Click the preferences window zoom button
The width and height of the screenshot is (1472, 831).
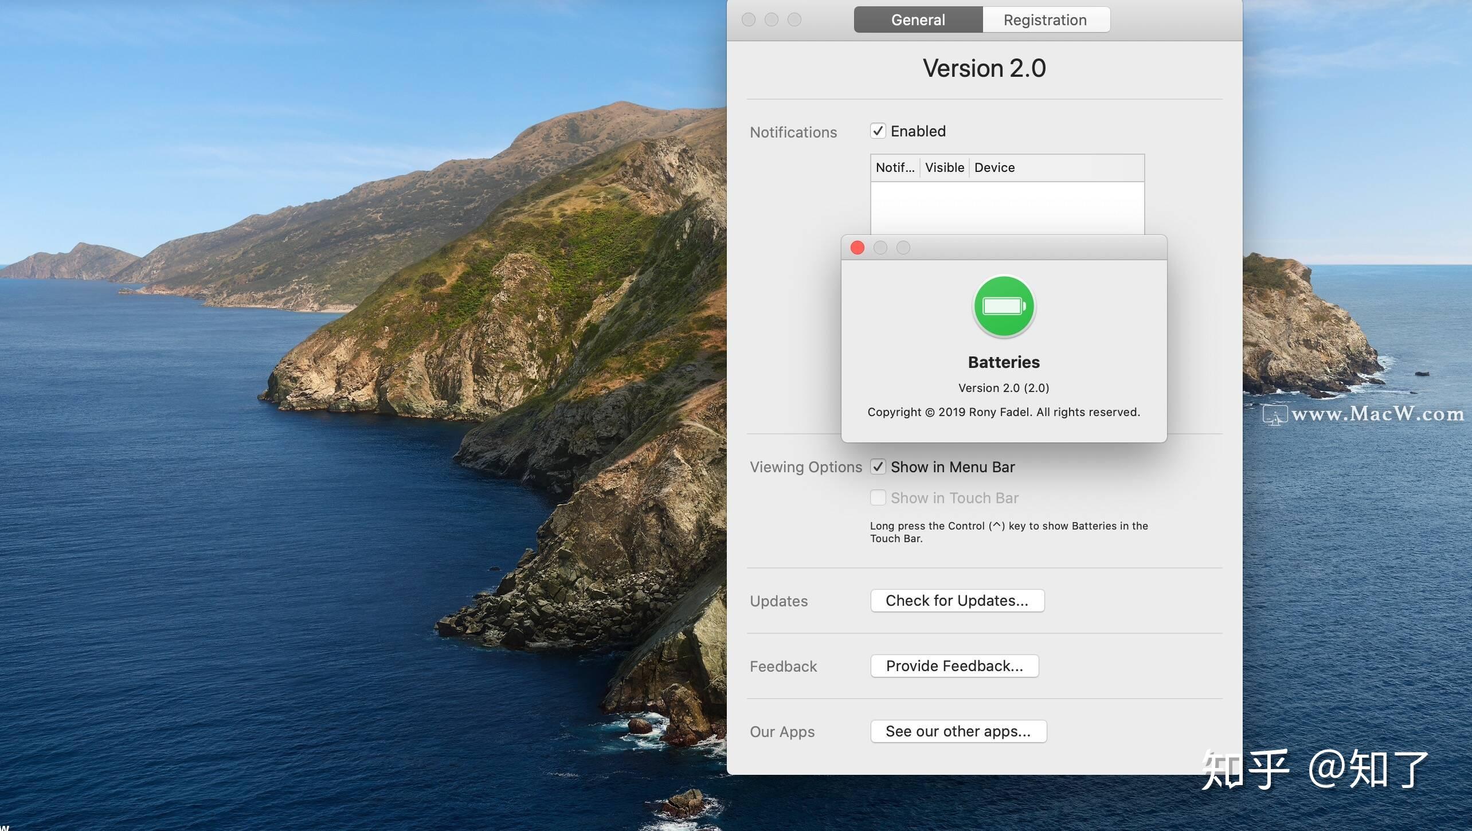click(x=794, y=19)
